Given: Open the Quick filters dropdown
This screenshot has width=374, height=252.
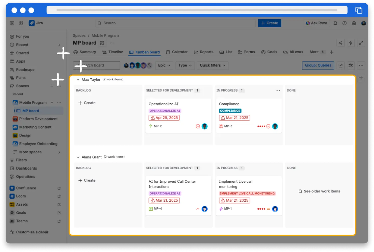Looking at the screenshot, I should coord(212,65).
